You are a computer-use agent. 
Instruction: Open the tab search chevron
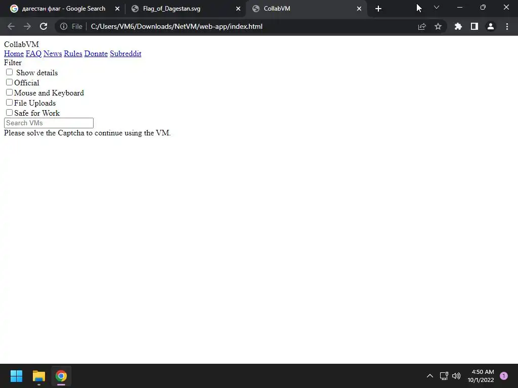[x=437, y=7]
